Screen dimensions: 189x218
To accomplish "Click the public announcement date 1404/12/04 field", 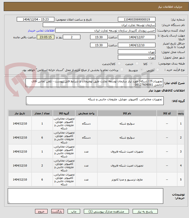I will point(36,19).
